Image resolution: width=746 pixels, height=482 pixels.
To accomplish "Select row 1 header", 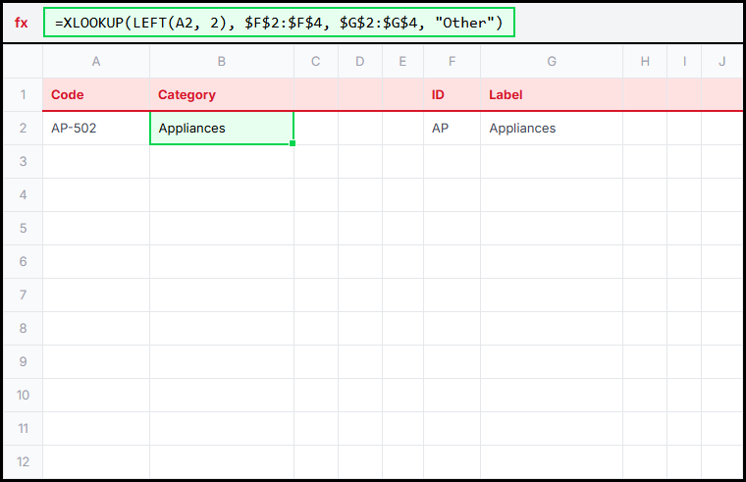I will 23,94.
